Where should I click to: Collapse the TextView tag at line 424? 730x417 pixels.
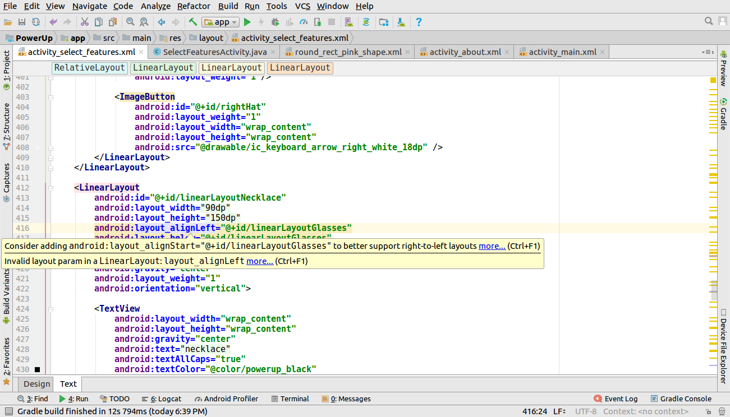coord(50,309)
